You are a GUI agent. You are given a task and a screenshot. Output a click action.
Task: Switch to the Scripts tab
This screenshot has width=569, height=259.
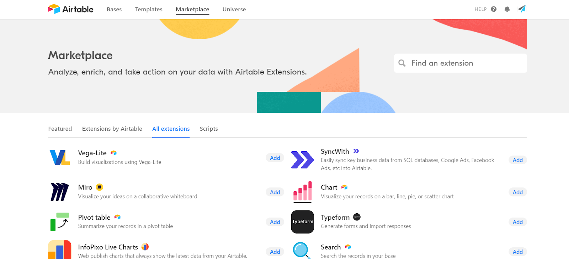209,129
